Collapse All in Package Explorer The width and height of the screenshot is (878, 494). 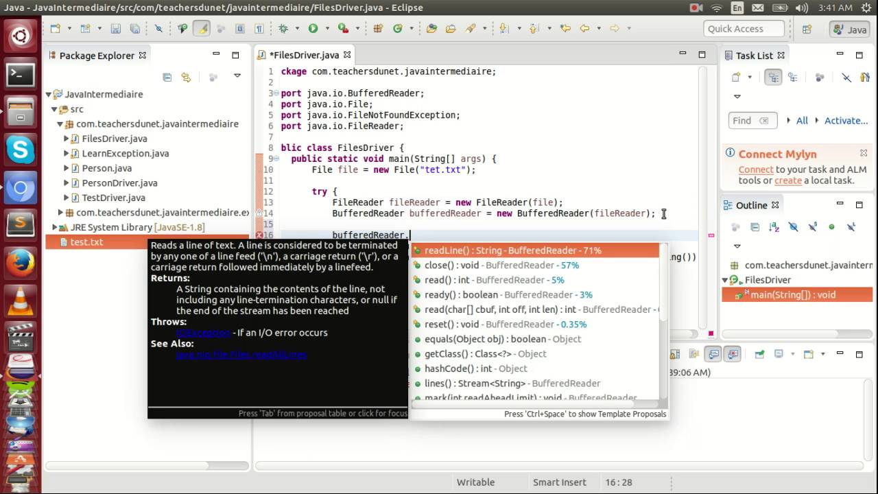click(x=167, y=78)
